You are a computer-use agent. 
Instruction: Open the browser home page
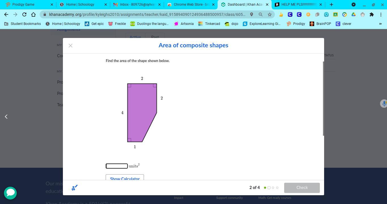33,14
